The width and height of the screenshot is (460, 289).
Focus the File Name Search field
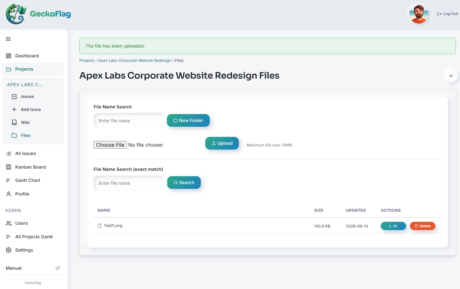[x=129, y=121]
